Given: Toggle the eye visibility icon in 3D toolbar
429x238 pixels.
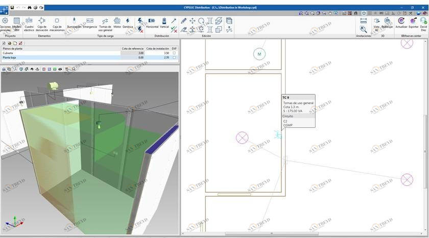Looking at the screenshot, I should tap(61, 69).
